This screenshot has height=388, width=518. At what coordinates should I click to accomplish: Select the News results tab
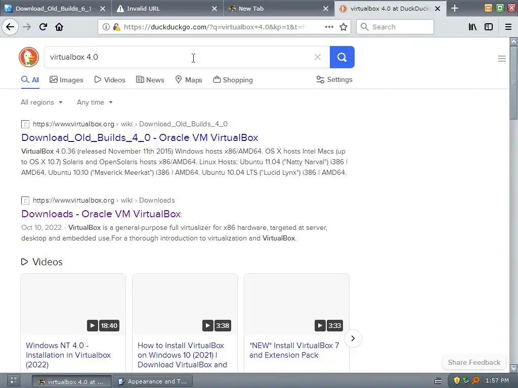(150, 80)
